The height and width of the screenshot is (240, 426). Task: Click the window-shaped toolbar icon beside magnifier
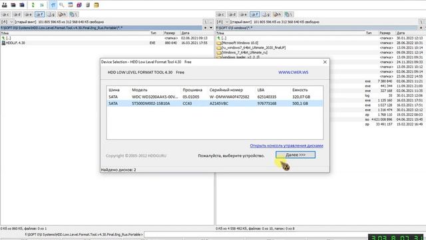click(71, 5)
